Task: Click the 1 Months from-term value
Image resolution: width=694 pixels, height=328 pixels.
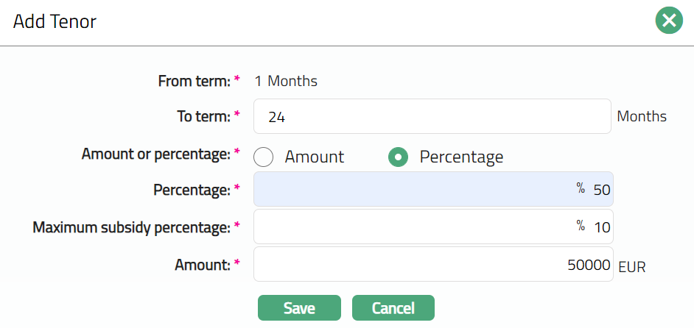Action: click(286, 81)
